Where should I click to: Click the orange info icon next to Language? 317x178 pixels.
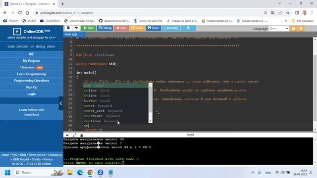click(x=293, y=29)
